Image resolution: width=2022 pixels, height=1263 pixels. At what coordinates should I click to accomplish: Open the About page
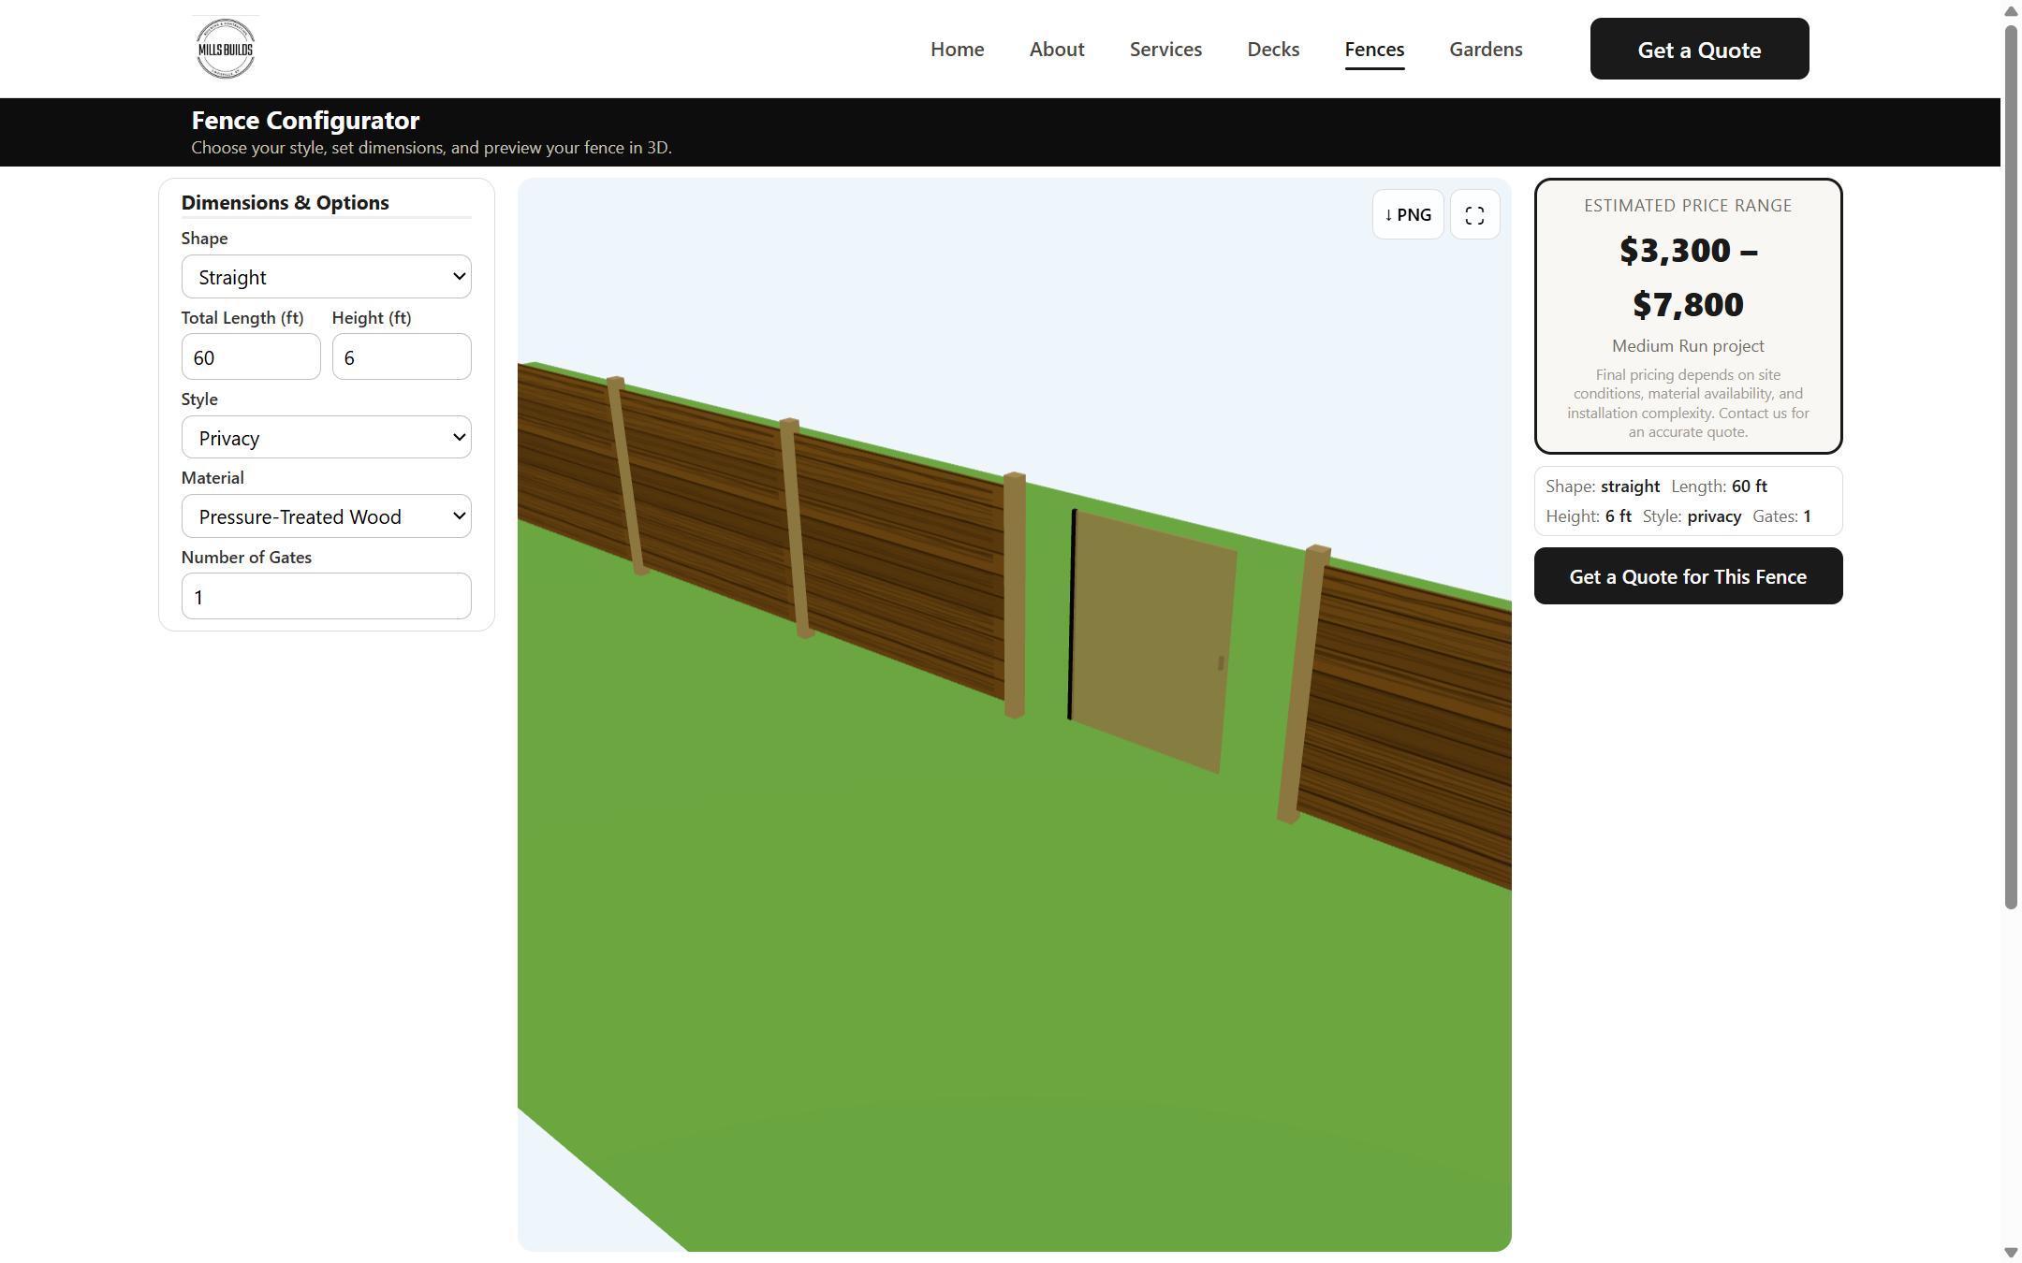click(1057, 50)
